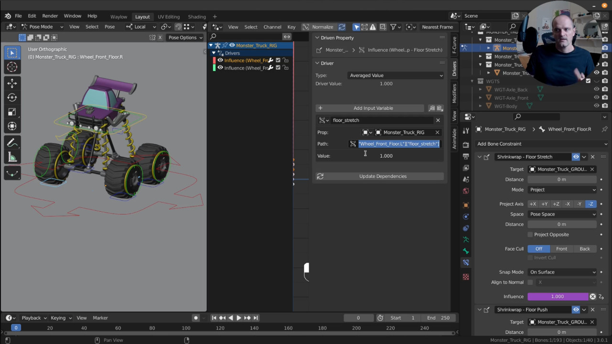The width and height of the screenshot is (612, 344).
Task: Play the animation forward
Action: point(239,318)
